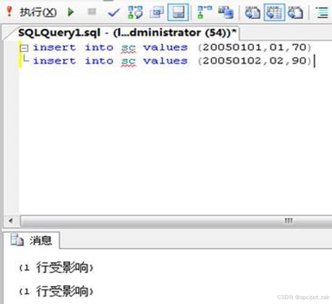Start debugging with the green play arrow
Viewport: 332px width, 304px height.
71,12
